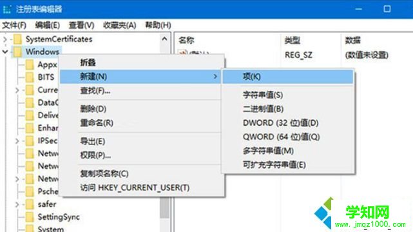Click the REG_SZ type cell

tap(298, 55)
